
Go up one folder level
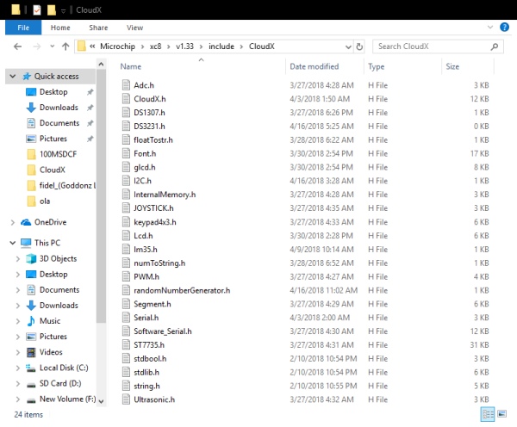tap(65, 46)
